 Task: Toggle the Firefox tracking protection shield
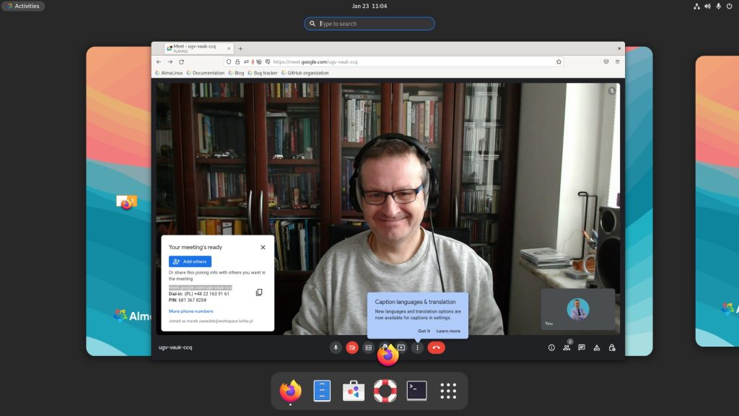[x=229, y=62]
